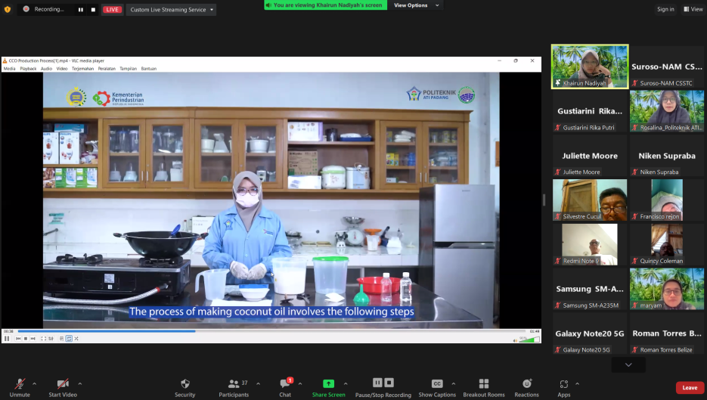Open the Reactions emoji menu
Image resolution: width=707 pixels, height=400 pixels.
526,384
